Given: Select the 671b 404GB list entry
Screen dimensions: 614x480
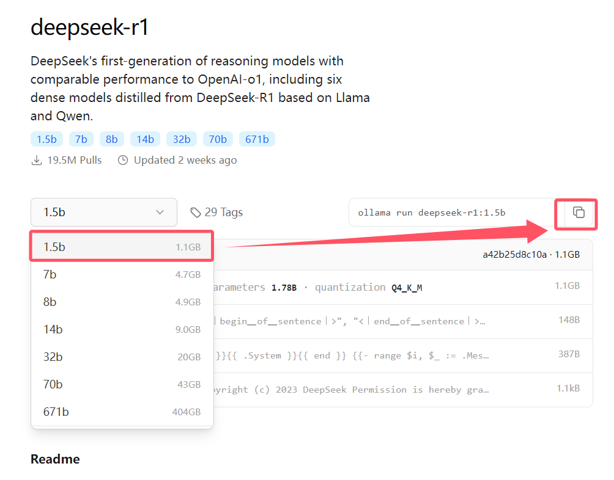Looking at the screenshot, I should [x=121, y=412].
